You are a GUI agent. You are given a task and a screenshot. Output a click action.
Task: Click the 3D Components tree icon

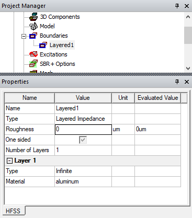point(33,17)
